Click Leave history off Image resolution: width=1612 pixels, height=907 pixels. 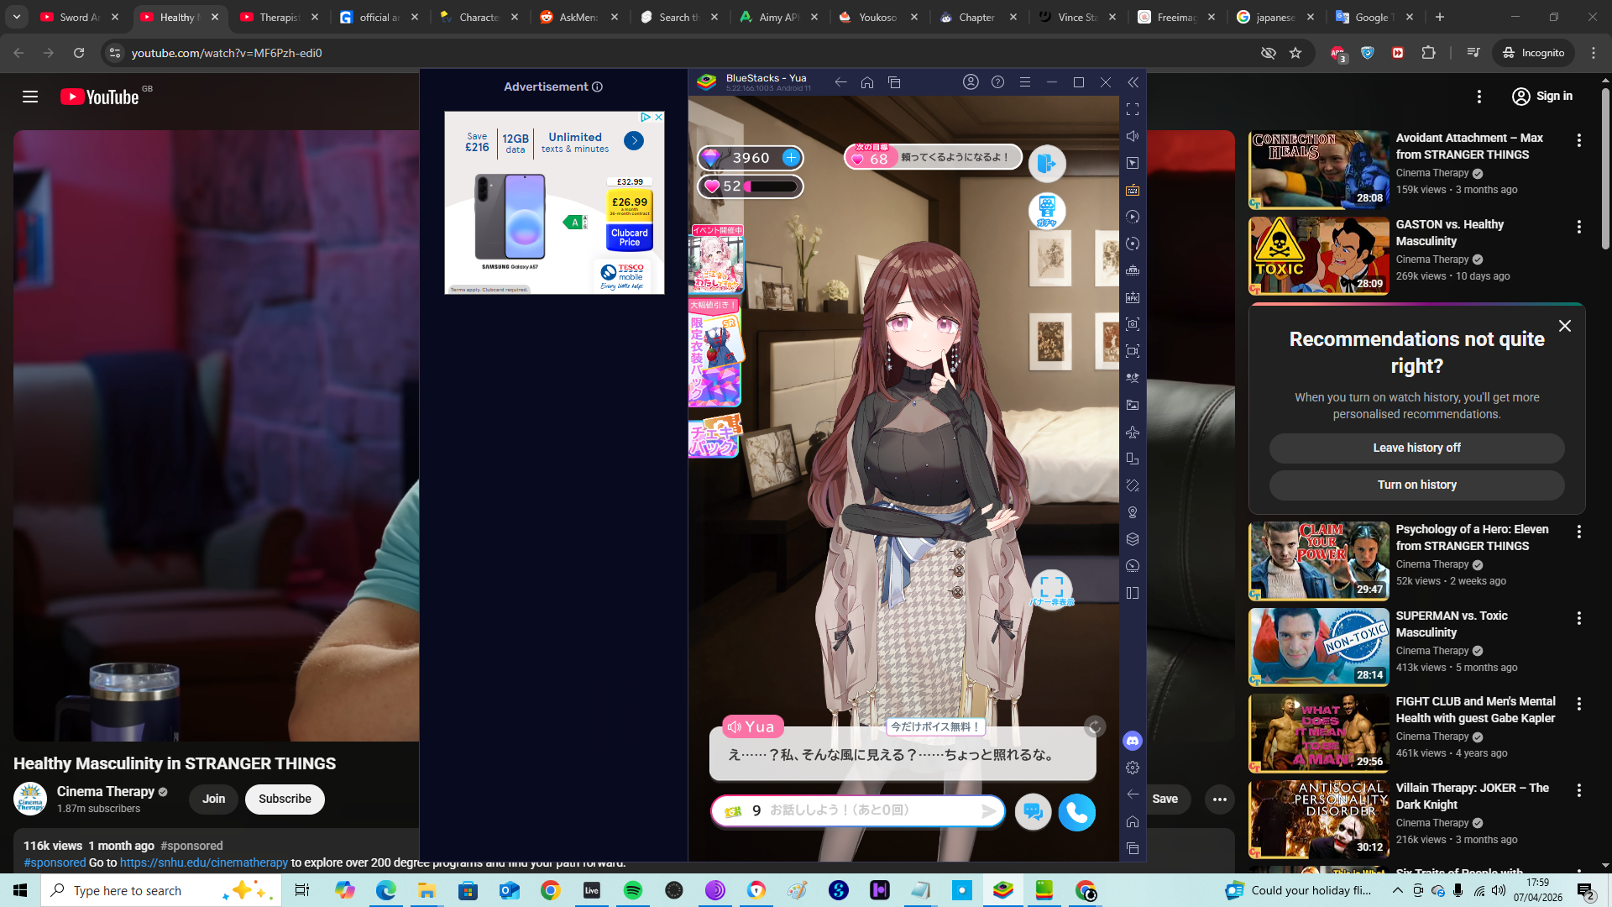point(1416,448)
